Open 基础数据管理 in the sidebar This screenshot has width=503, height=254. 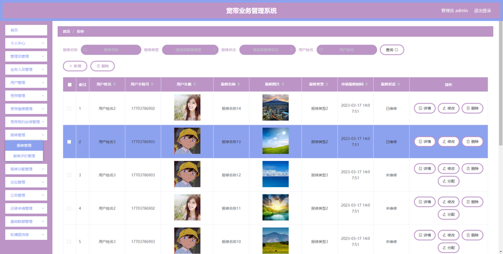pyautogui.click(x=26, y=222)
